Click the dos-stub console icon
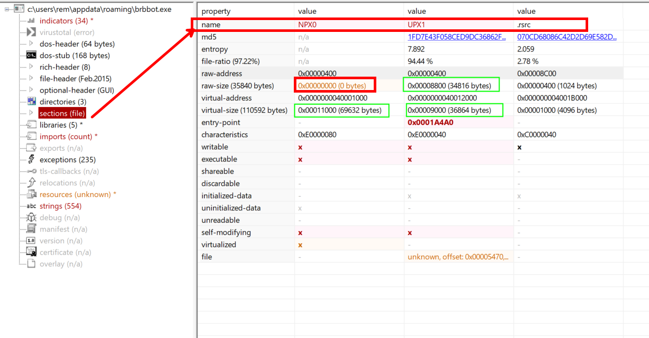The width and height of the screenshot is (649, 338). (31, 56)
